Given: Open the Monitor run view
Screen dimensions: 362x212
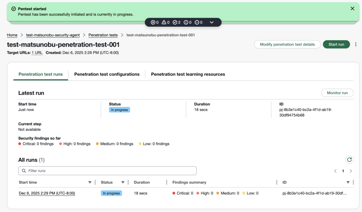Looking at the screenshot, I should coord(337,93).
